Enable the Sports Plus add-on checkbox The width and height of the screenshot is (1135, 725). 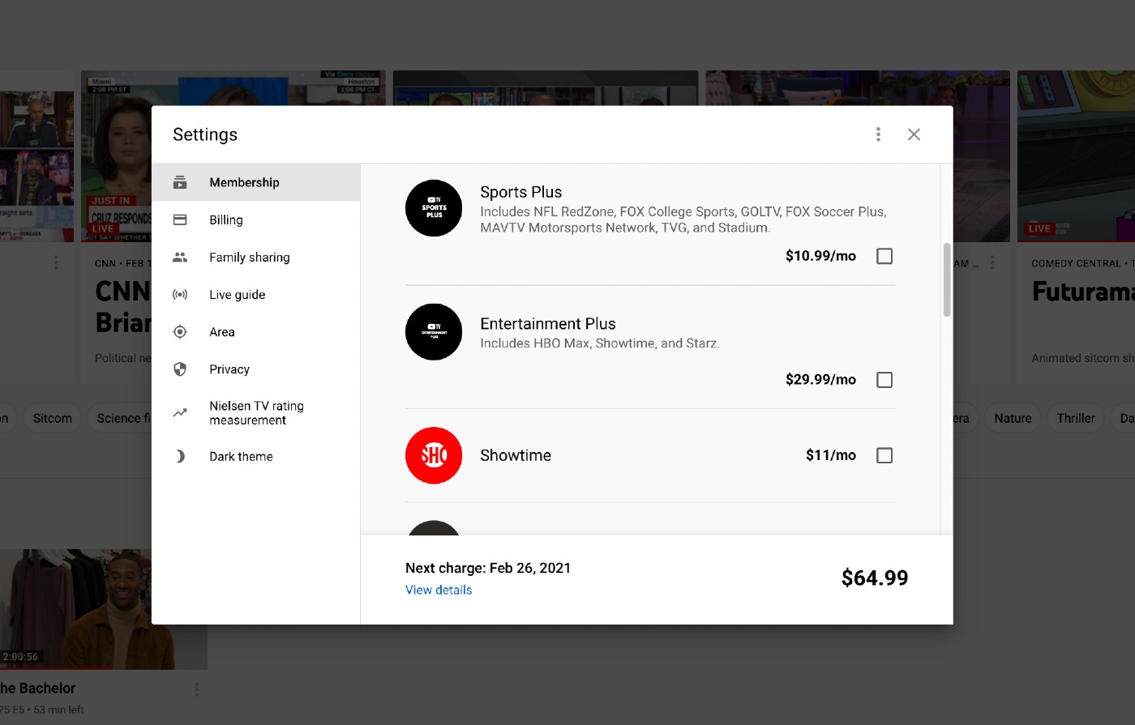884,256
